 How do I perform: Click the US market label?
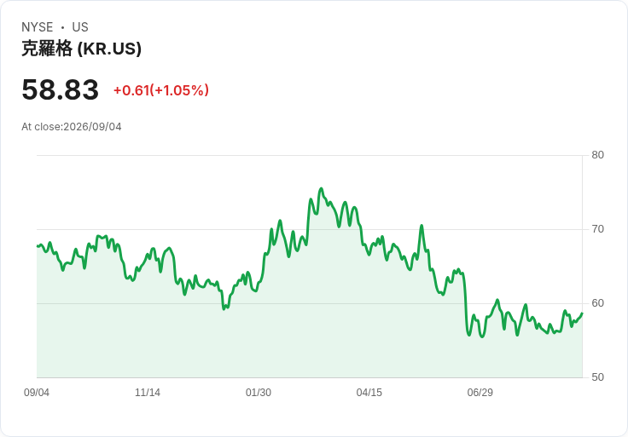[80, 27]
